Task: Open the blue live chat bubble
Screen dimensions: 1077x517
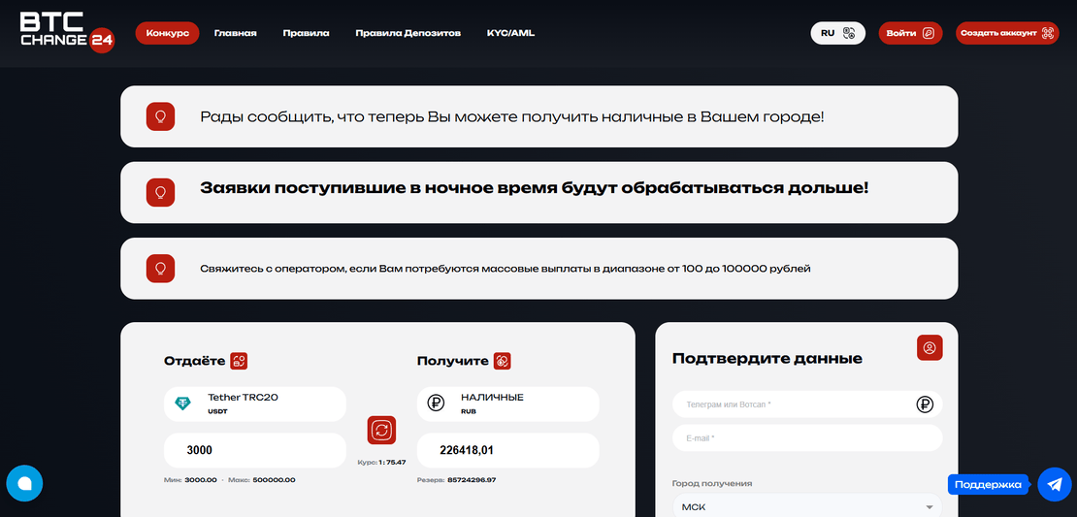Action: [24, 483]
